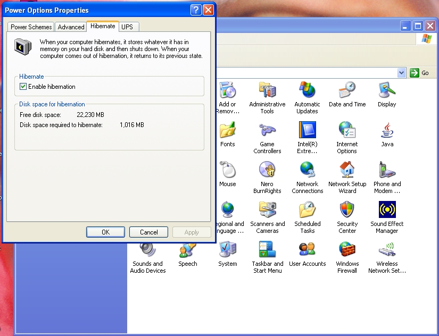Click OK in Power Options dialog
The height and width of the screenshot is (336, 439).
(x=105, y=232)
